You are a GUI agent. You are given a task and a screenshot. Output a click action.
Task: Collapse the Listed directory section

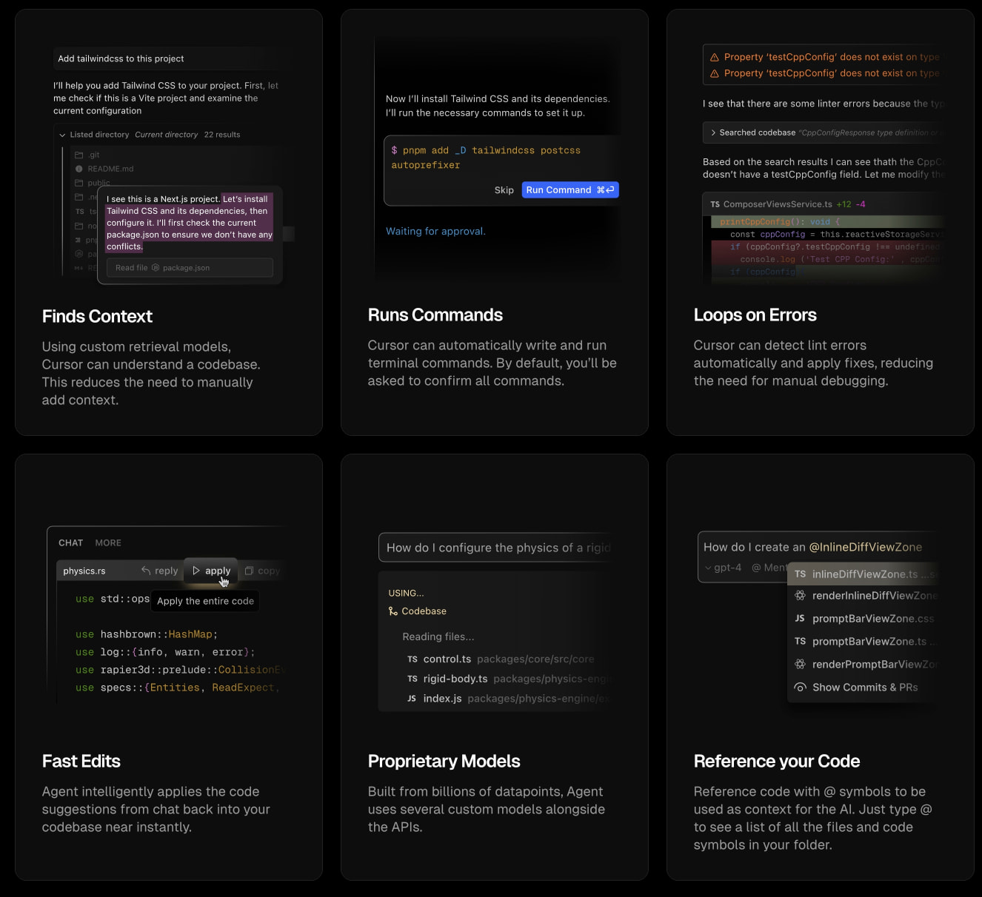tap(62, 135)
